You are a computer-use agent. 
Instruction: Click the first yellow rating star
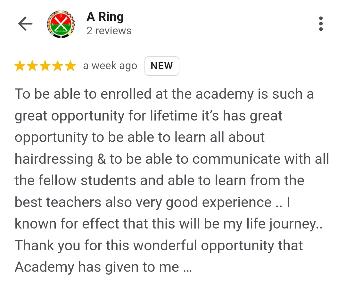[20, 66]
